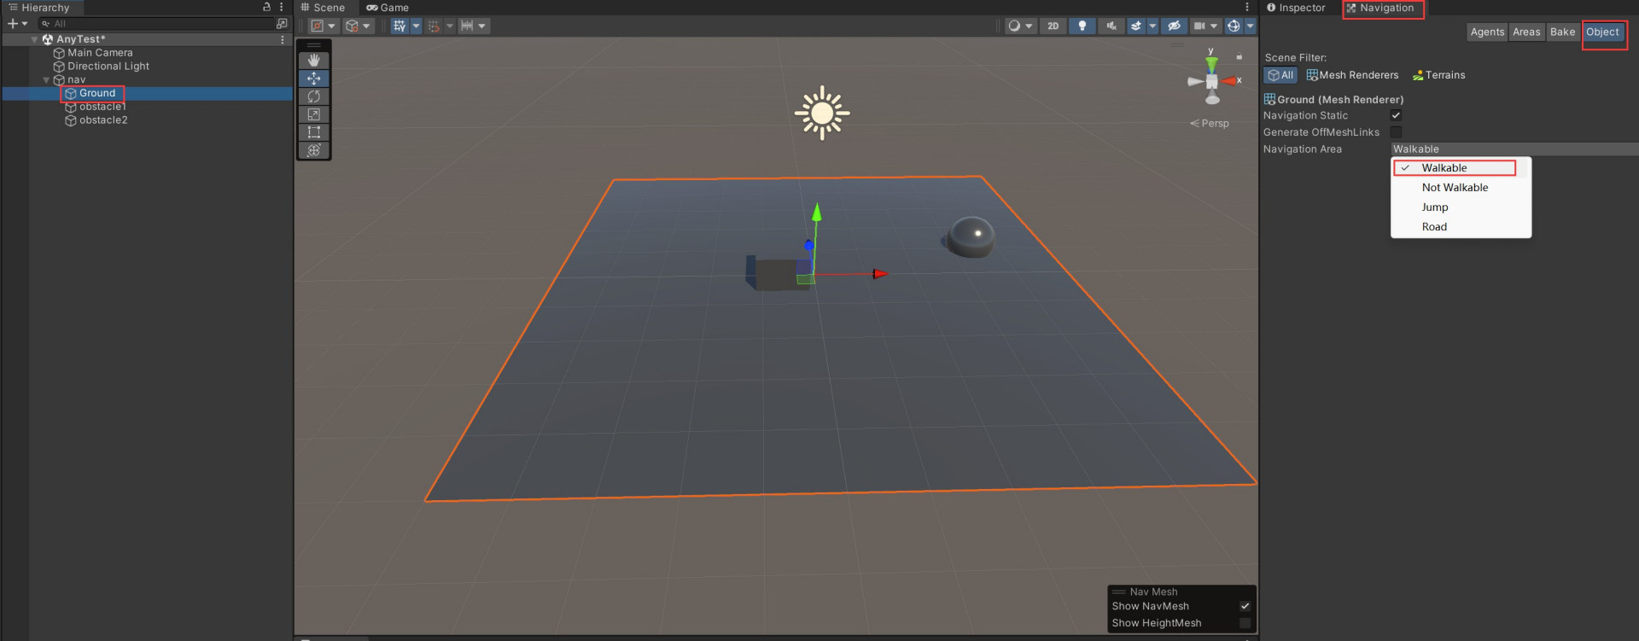The height and width of the screenshot is (641, 1639).
Task: Filter scene by Mesh Renderers
Action: pos(1352,75)
